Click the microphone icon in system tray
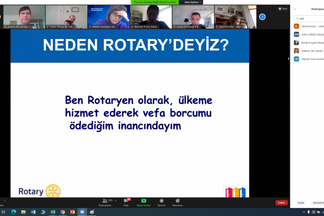This screenshot has width=324, height=216. [x=308, y=212]
